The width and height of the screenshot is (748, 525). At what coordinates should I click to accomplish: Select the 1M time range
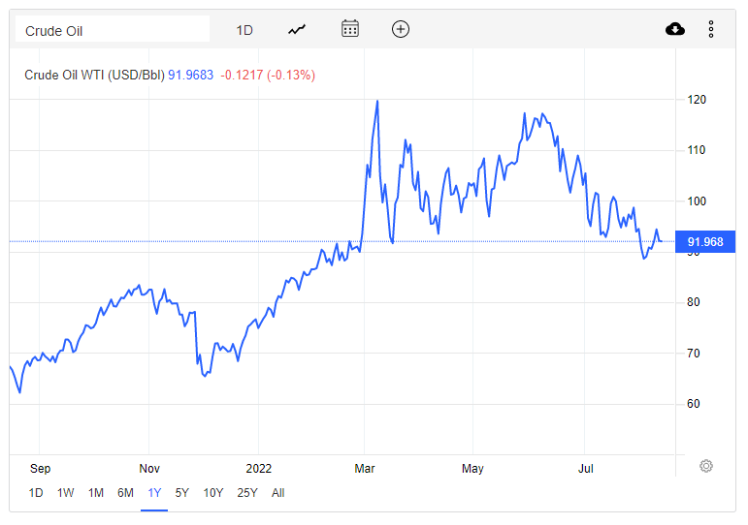(x=95, y=493)
